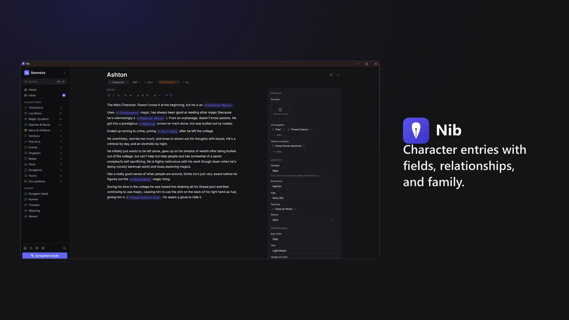Toggle dark mode moon icon
Viewport: 569px width, 320px height.
(x=64, y=248)
